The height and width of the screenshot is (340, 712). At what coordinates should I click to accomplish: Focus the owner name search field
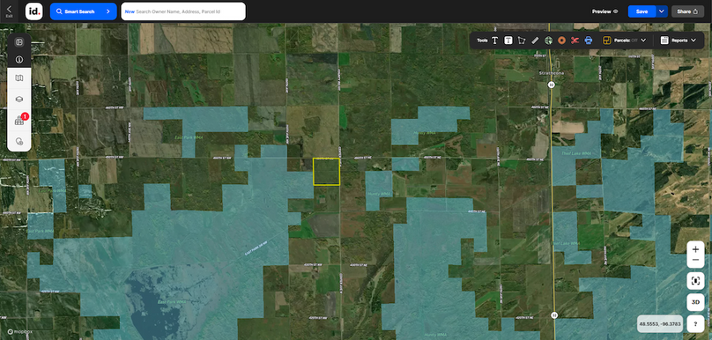tap(183, 11)
